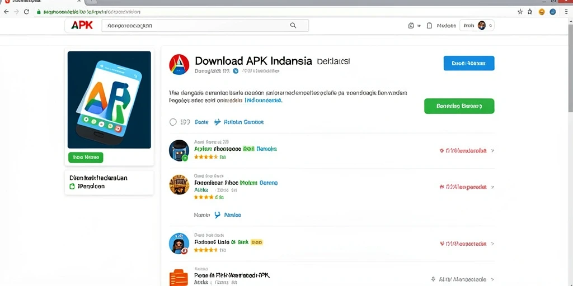Screen dimensions: 573x286
Task: Expand the second row with its chevron
Action: point(492,187)
